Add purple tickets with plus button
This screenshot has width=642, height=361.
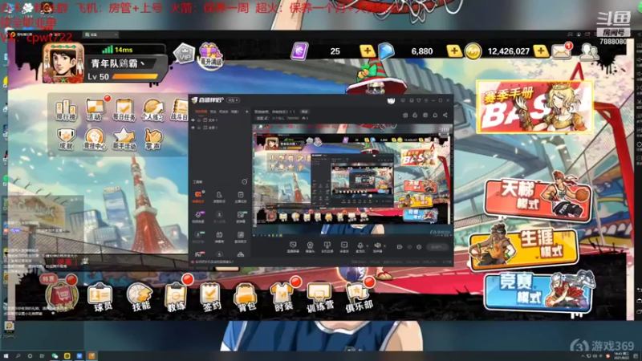point(367,51)
